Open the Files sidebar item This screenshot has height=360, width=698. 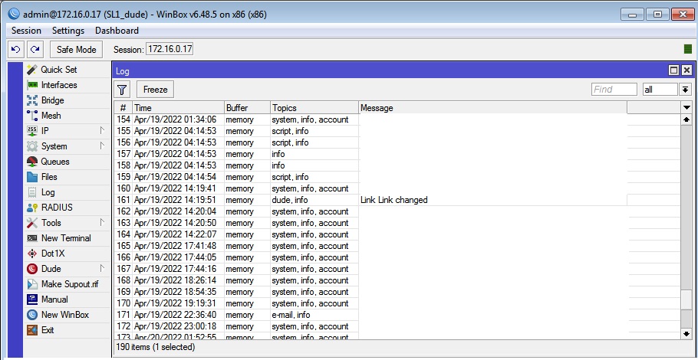[49, 177]
